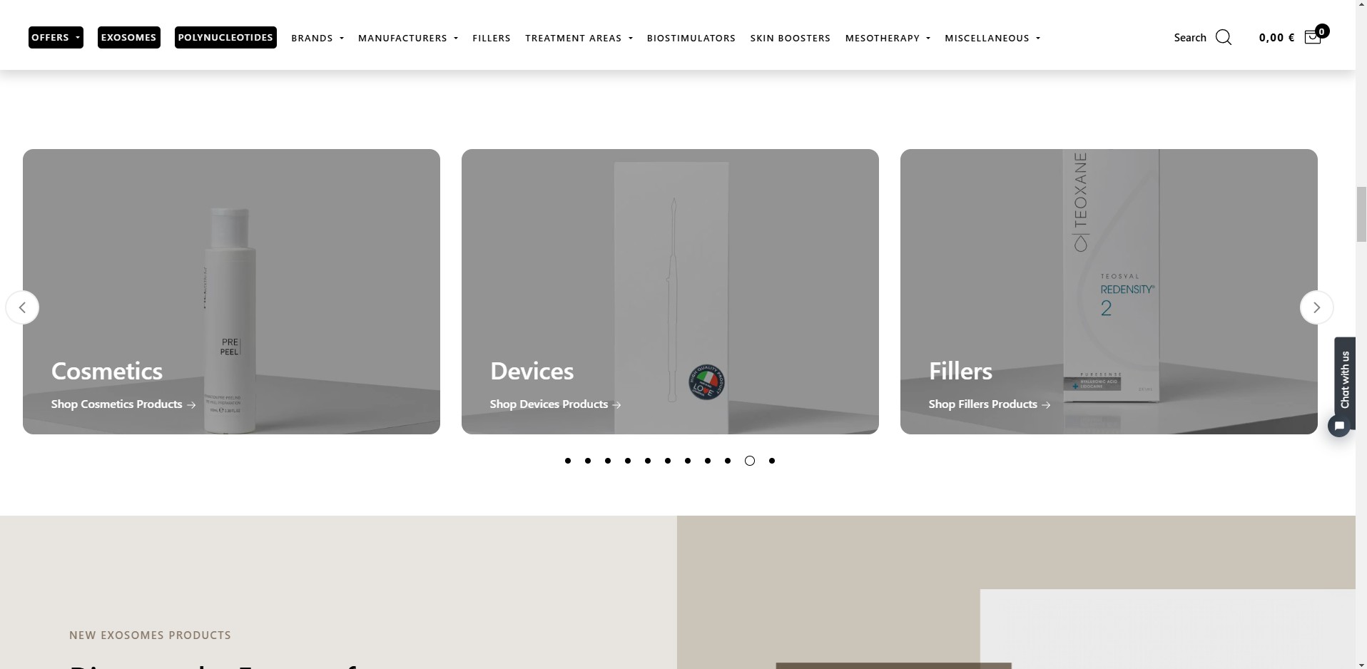
Task: Open the Biostimulators menu item
Action: point(691,39)
